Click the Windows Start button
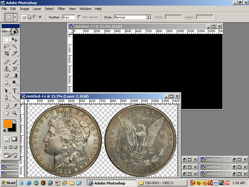 point(9,183)
